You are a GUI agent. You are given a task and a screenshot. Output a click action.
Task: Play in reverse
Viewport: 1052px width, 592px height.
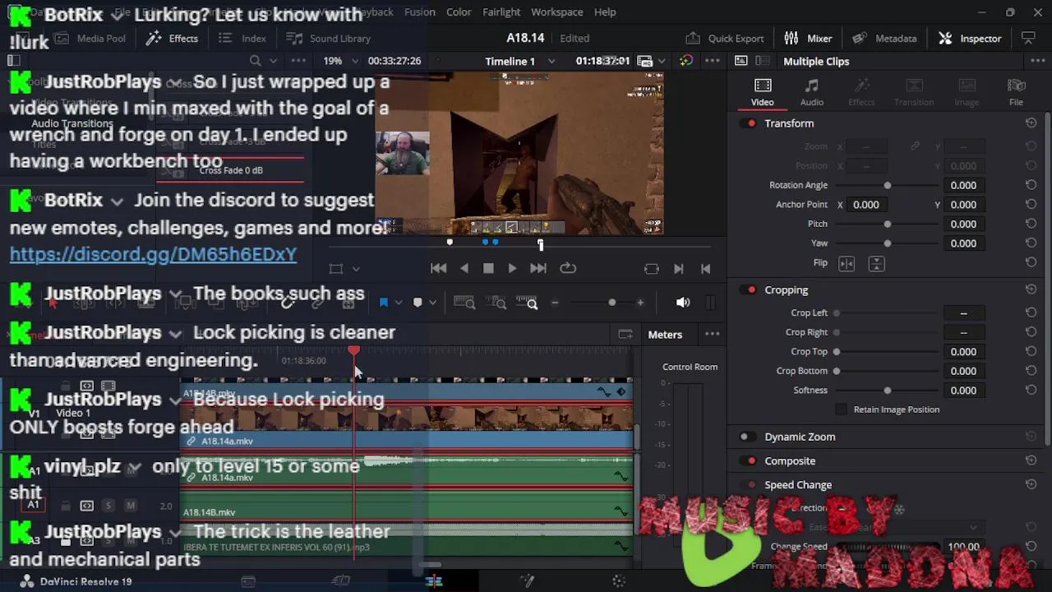pyautogui.click(x=464, y=268)
